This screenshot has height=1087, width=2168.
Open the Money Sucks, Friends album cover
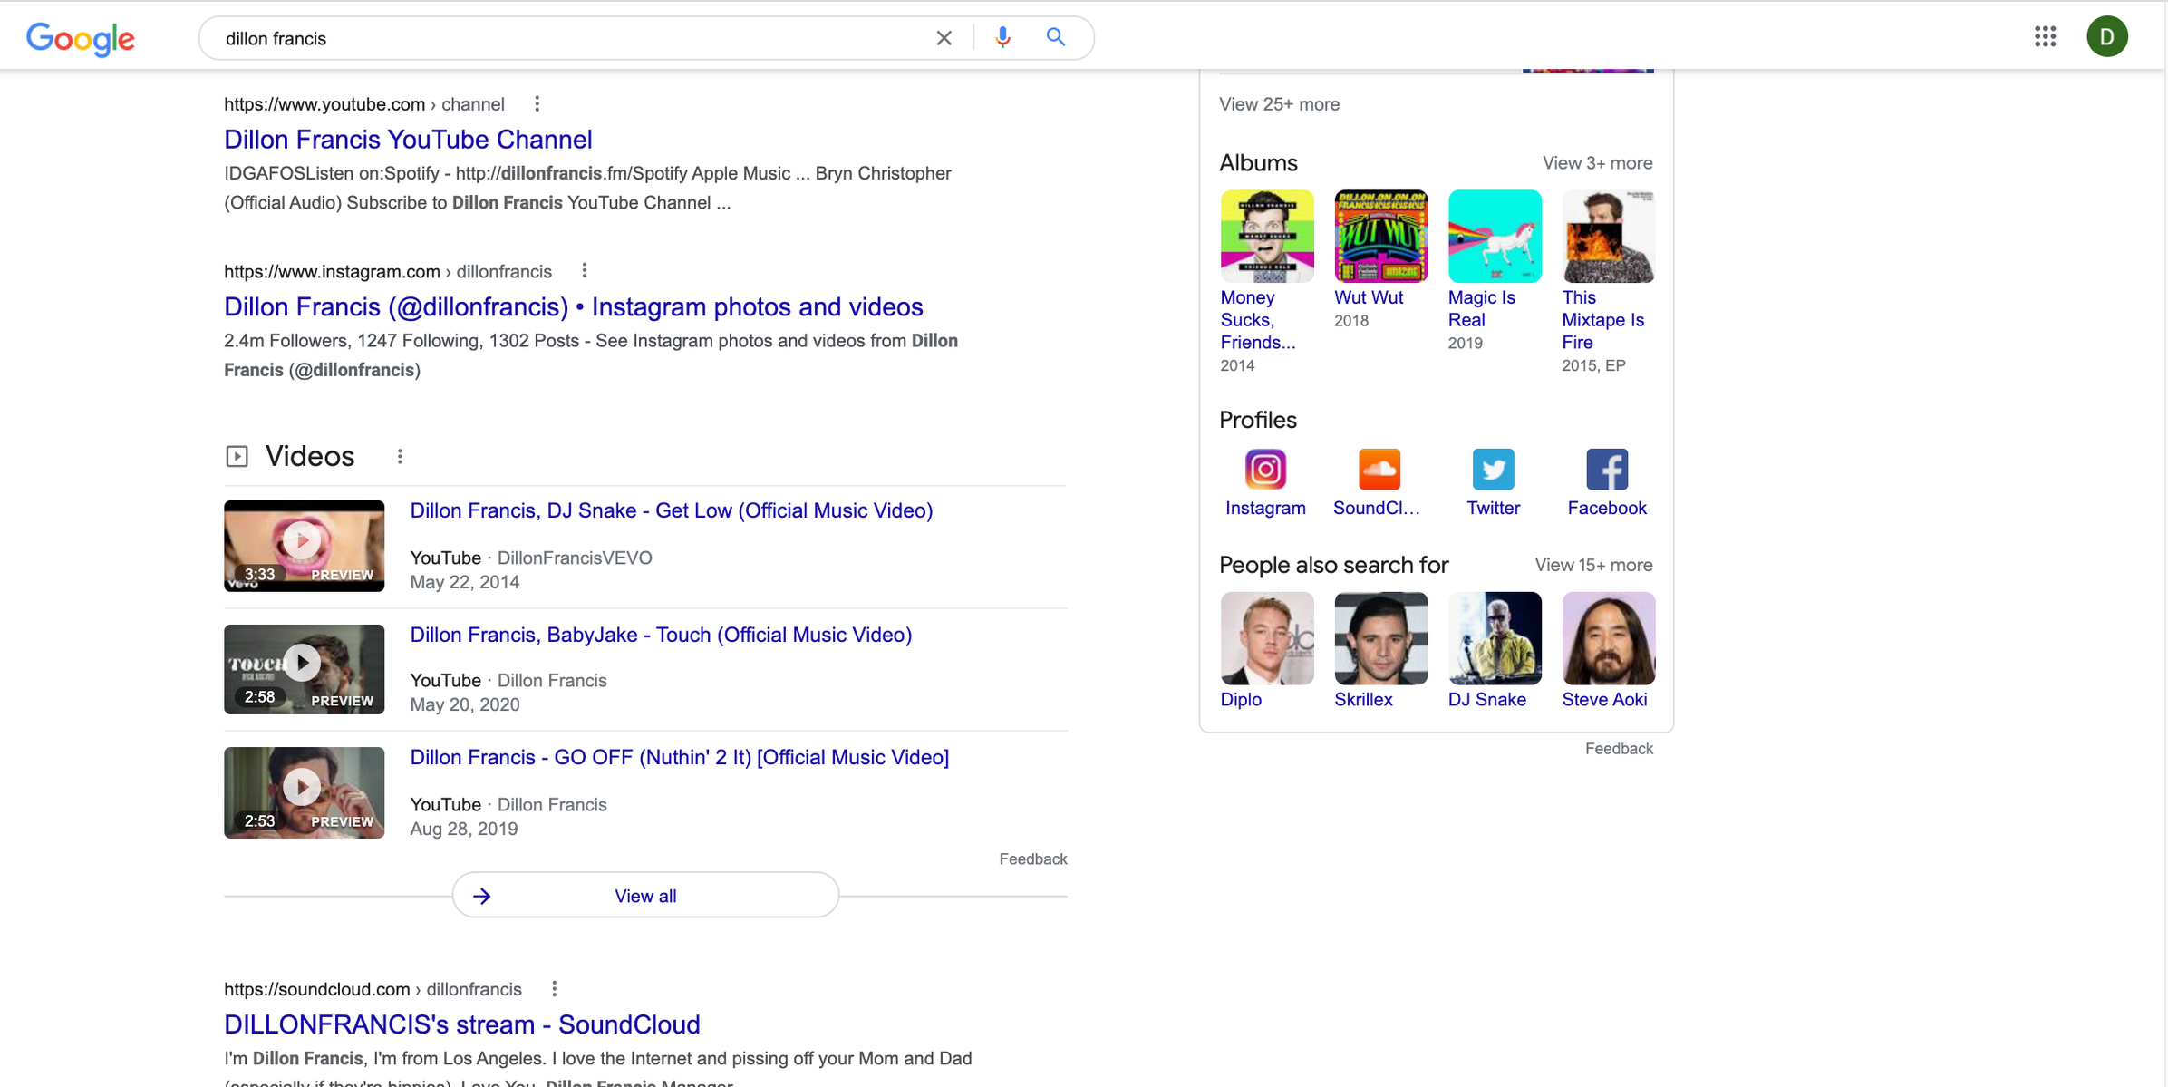(1266, 236)
